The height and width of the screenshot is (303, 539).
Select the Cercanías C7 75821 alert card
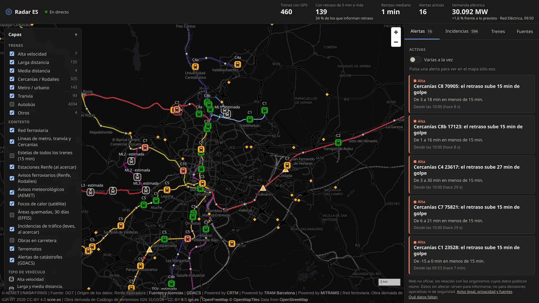[472, 215]
